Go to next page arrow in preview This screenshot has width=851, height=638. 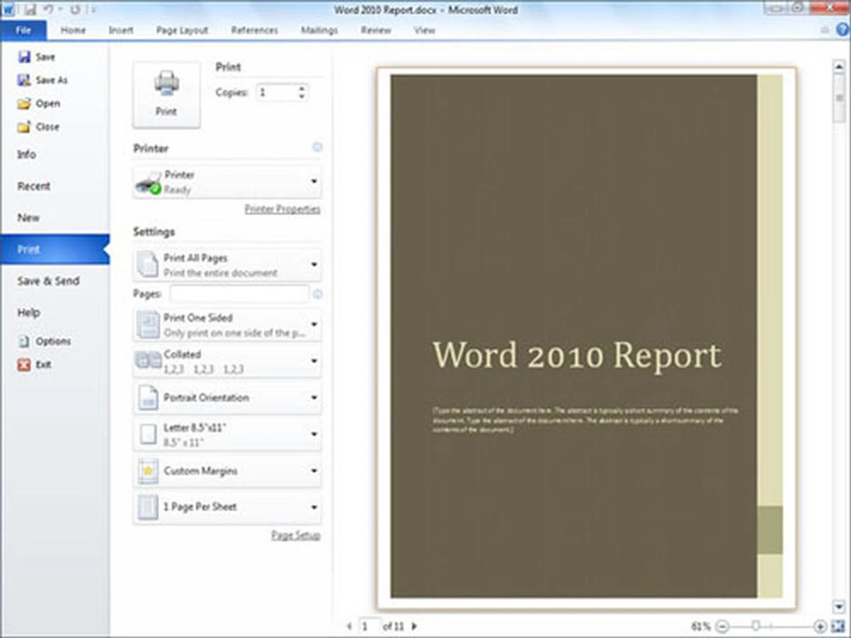pyautogui.click(x=414, y=626)
